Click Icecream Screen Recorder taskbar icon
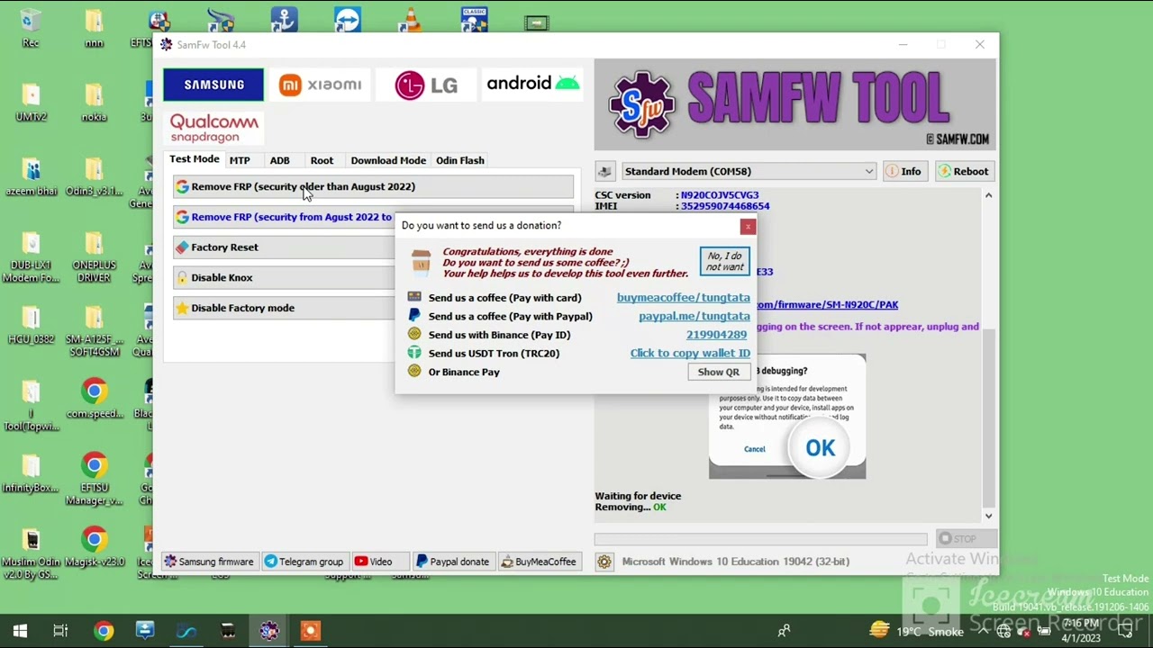Viewport: 1153px width, 648px height. coord(310,631)
